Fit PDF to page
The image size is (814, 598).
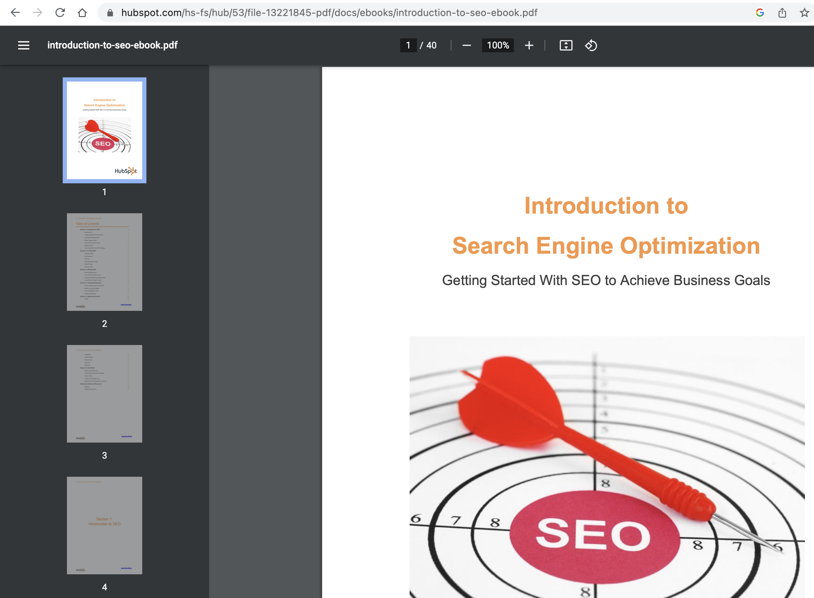point(566,45)
